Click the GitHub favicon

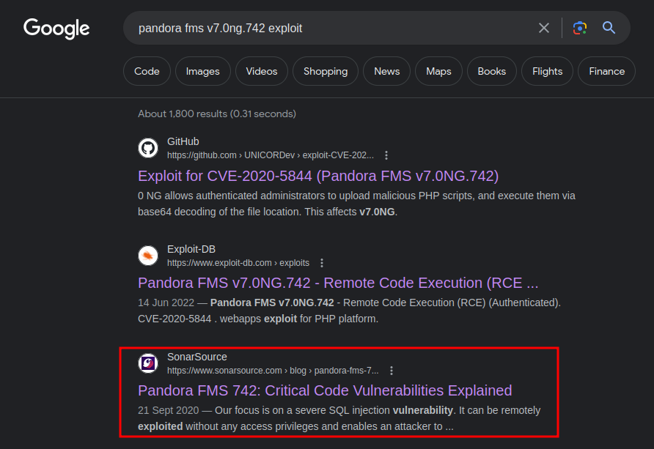click(148, 148)
